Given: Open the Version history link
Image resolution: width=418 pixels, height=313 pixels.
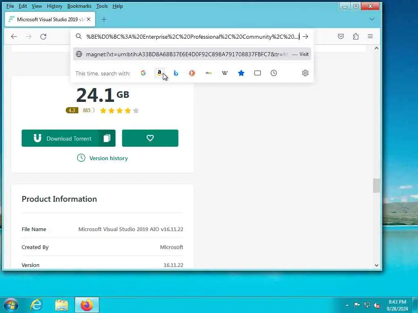Looking at the screenshot, I should [102, 158].
